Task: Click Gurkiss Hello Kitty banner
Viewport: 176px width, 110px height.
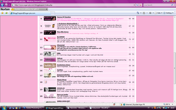Action: coord(50,70)
